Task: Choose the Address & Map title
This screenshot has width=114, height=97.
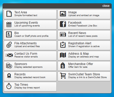Action: click(x=79, y=54)
